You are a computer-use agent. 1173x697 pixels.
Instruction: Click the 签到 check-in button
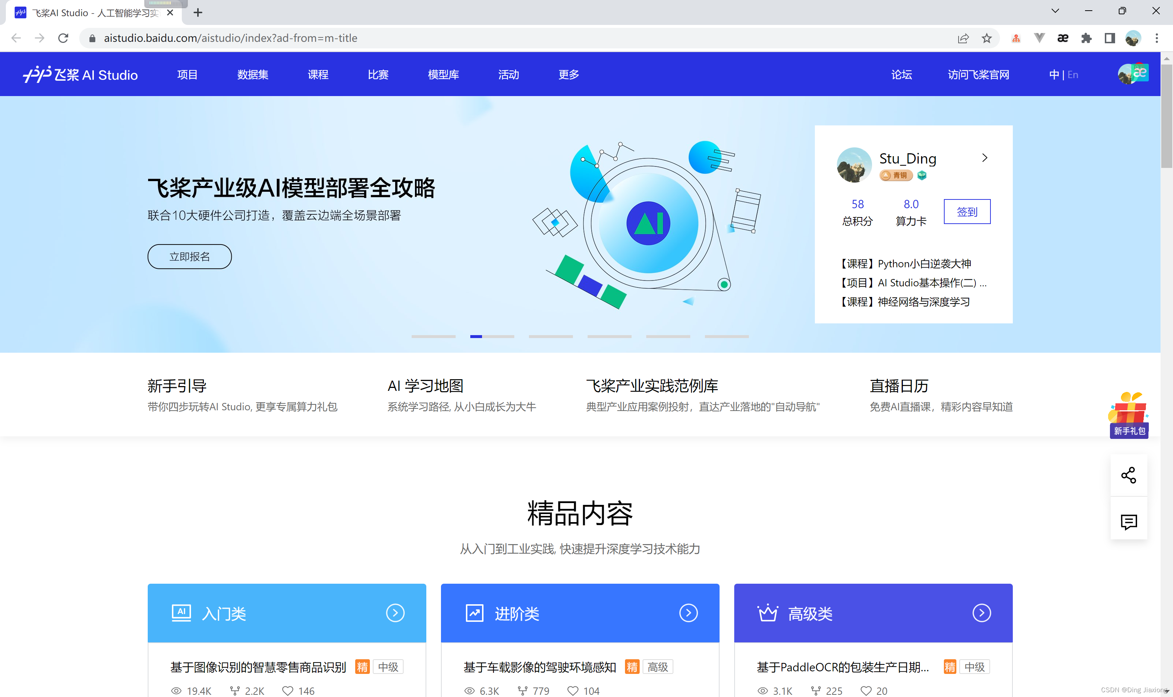coord(967,211)
